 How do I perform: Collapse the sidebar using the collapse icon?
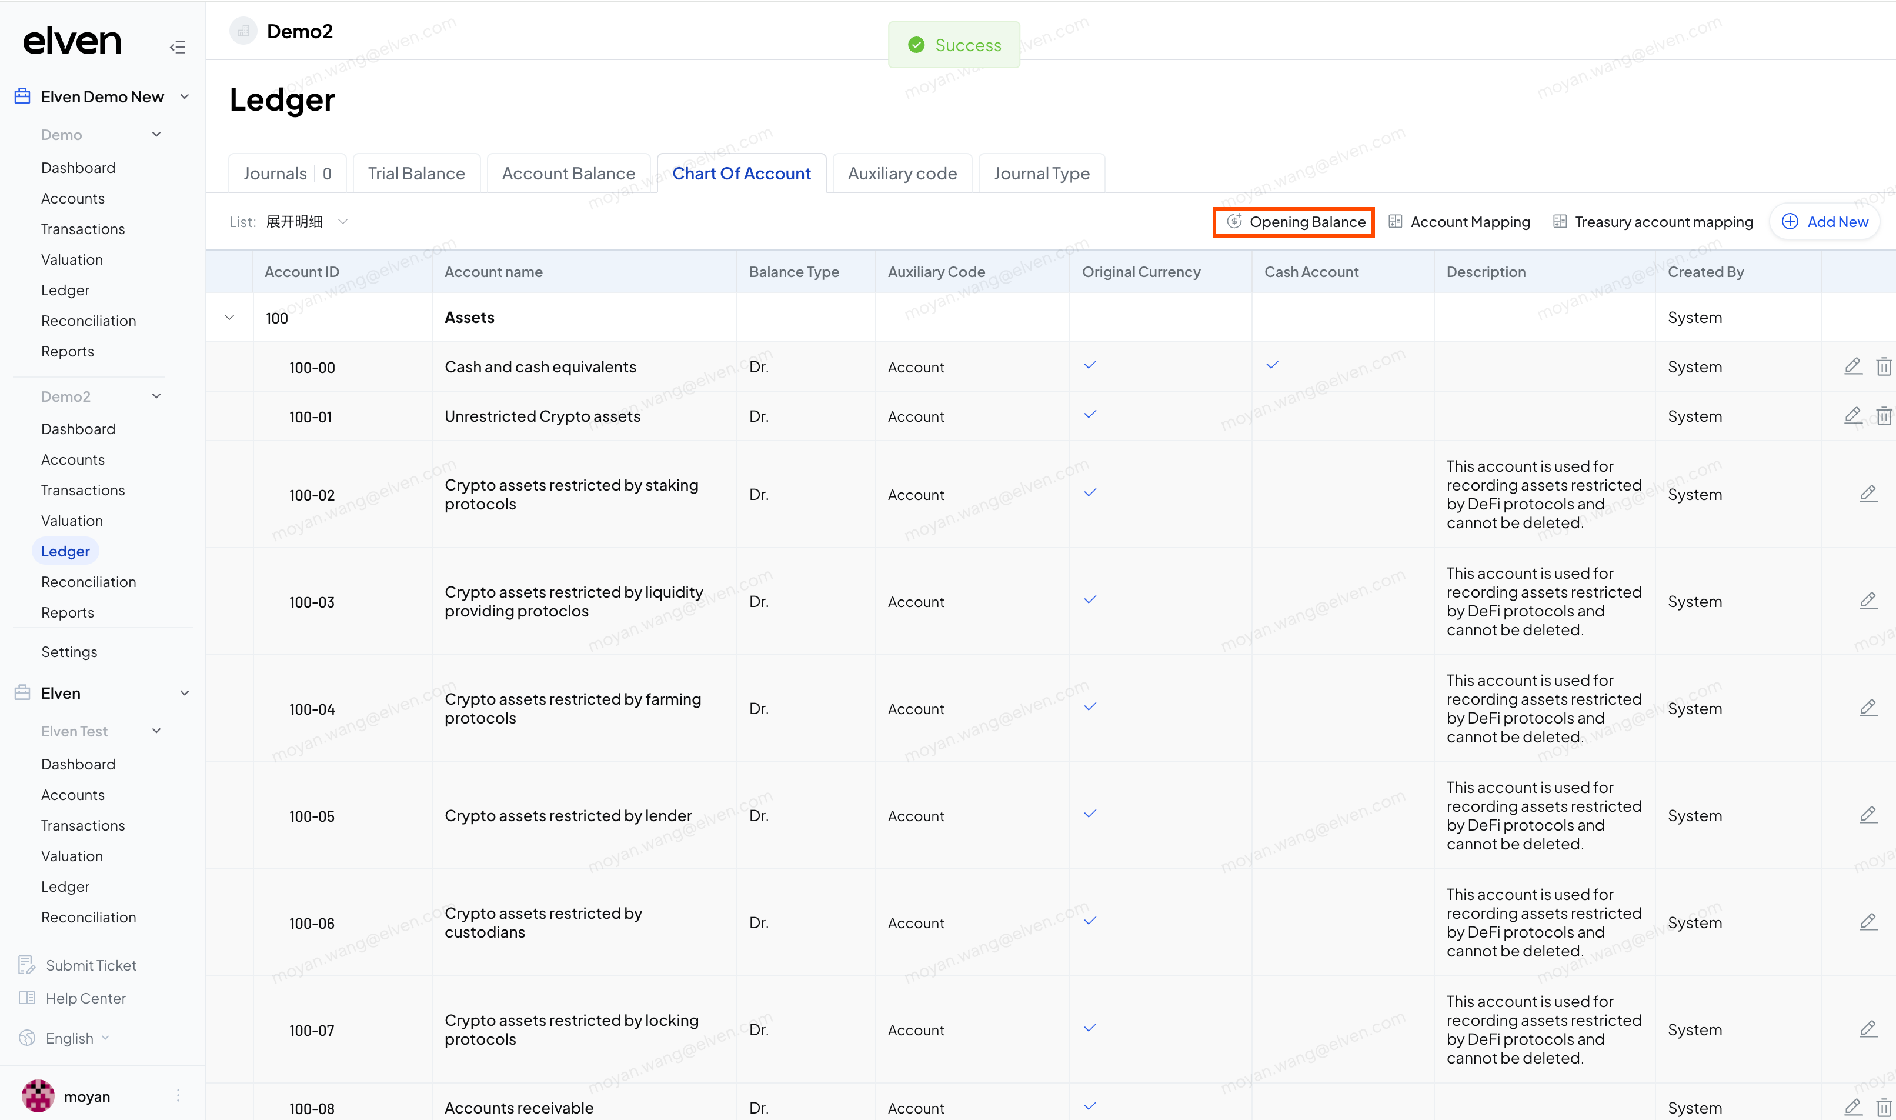point(177,48)
